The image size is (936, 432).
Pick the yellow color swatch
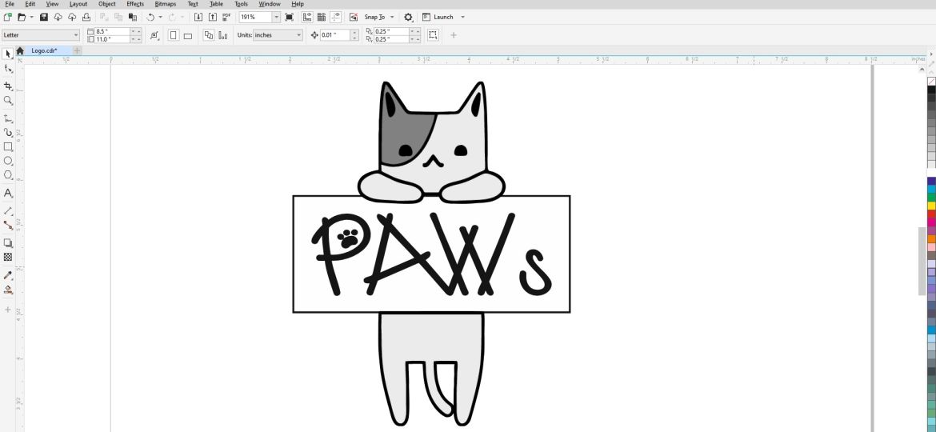click(931, 206)
